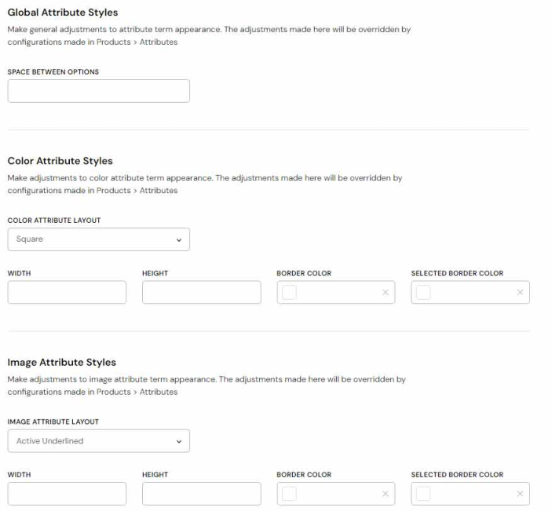Pick Image Attribute selected border swatch
This screenshot has width=552, height=511.
(x=423, y=494)
